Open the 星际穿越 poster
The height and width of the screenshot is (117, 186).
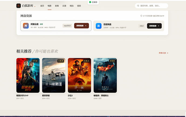[x=54, y=75]
